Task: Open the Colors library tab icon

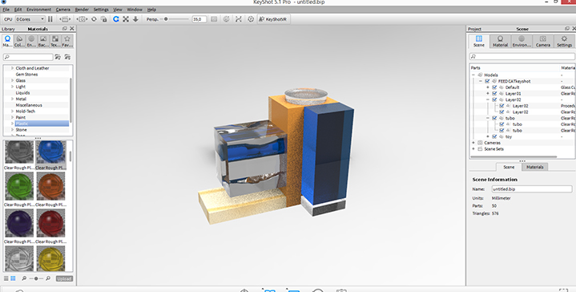Action: [x=19, y=41]
